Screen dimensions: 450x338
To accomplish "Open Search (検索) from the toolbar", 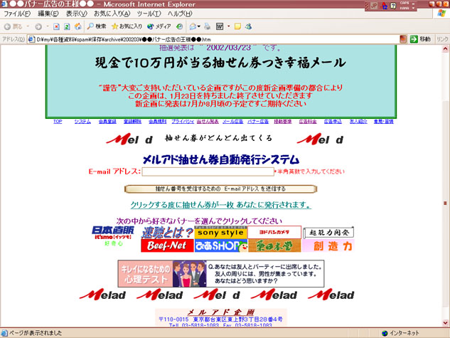I will pyautogui.click(x=97, y=26).
